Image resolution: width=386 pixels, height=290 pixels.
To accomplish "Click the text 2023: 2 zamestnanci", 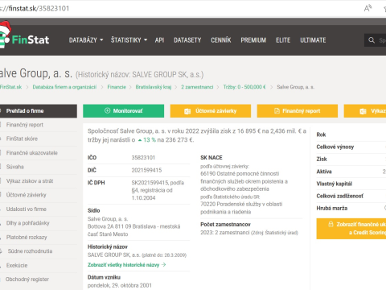I will click(x=225, y=233).
